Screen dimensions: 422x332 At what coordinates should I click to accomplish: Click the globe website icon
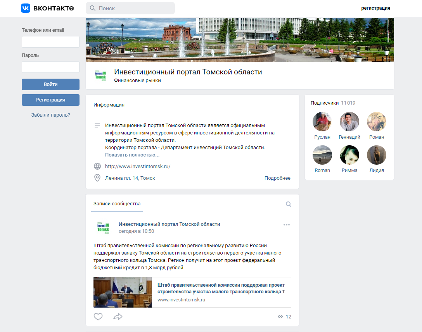pos(97,166)
